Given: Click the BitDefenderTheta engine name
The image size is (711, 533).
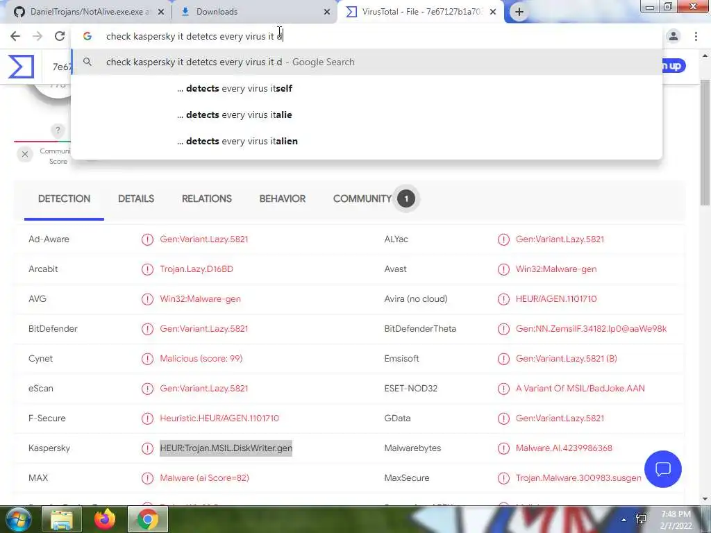Looking at the screenshot, I should tap(420, 329).
